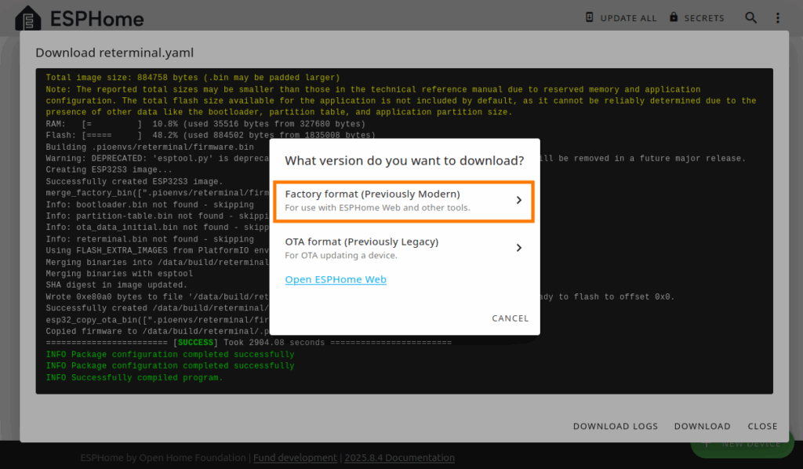The height and width of the screenshot is (469, 803).
Task: Click 'INFO Successfully compiled program.' log line
Action: pyautogui.click(x=134, y=378)
